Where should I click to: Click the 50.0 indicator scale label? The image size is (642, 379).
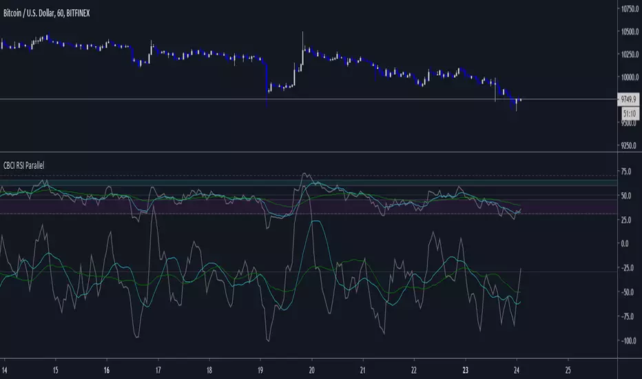point(626,196)
